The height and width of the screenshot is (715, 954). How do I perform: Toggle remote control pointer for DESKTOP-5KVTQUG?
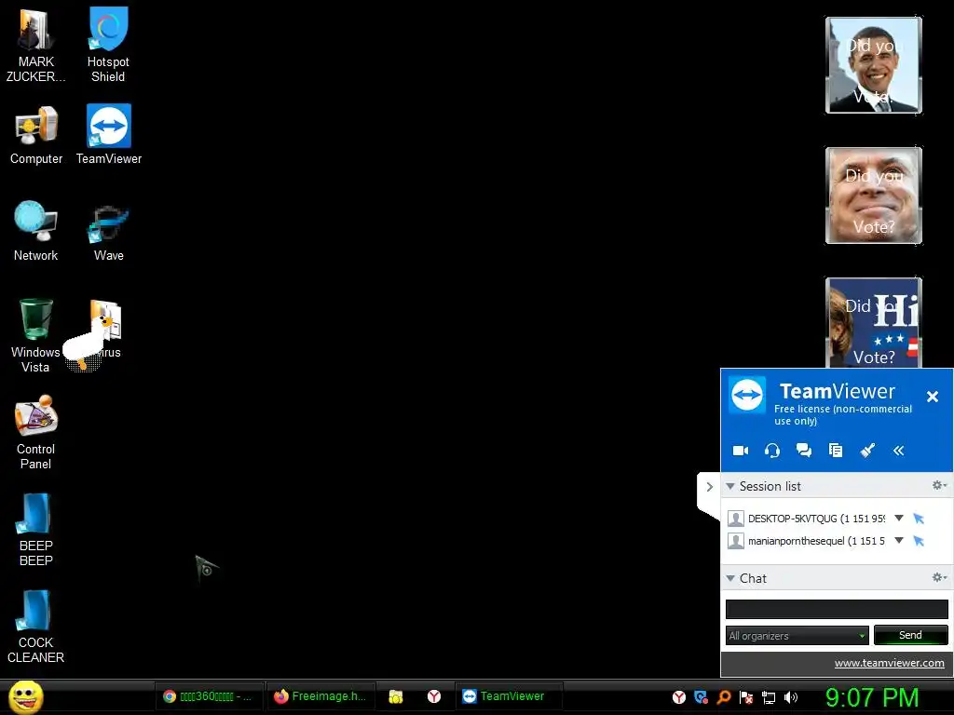[x=919, y=519]
